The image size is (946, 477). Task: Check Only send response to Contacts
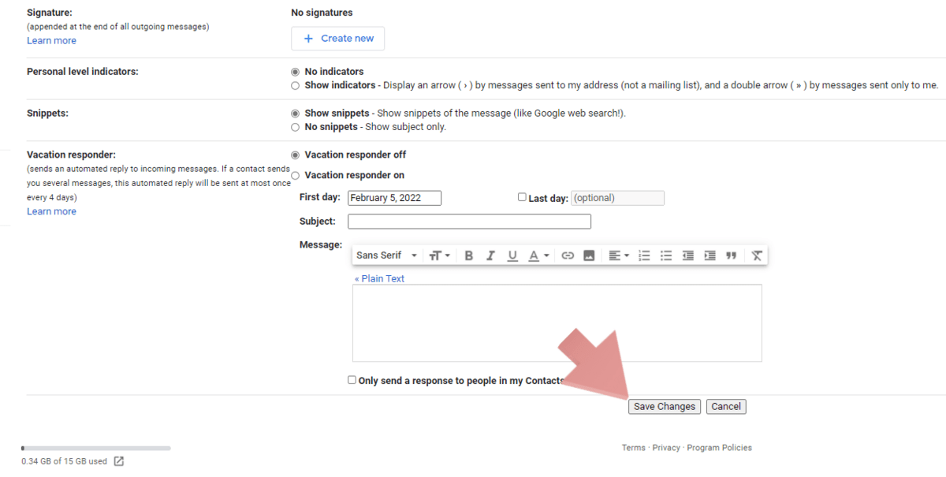[x=352, y=380]
